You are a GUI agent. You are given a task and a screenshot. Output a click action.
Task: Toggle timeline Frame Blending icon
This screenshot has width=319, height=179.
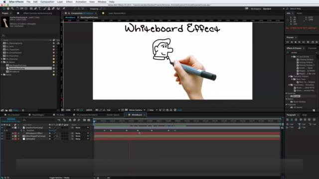click(x=74, y=120)
